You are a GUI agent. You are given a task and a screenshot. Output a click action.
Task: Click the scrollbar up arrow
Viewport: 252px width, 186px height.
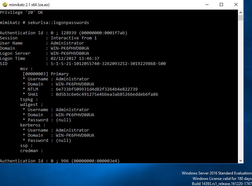point(241,12)
